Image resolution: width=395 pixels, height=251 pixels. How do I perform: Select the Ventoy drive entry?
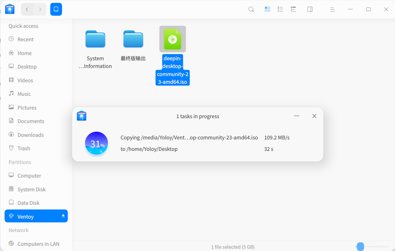pos(36,216)
